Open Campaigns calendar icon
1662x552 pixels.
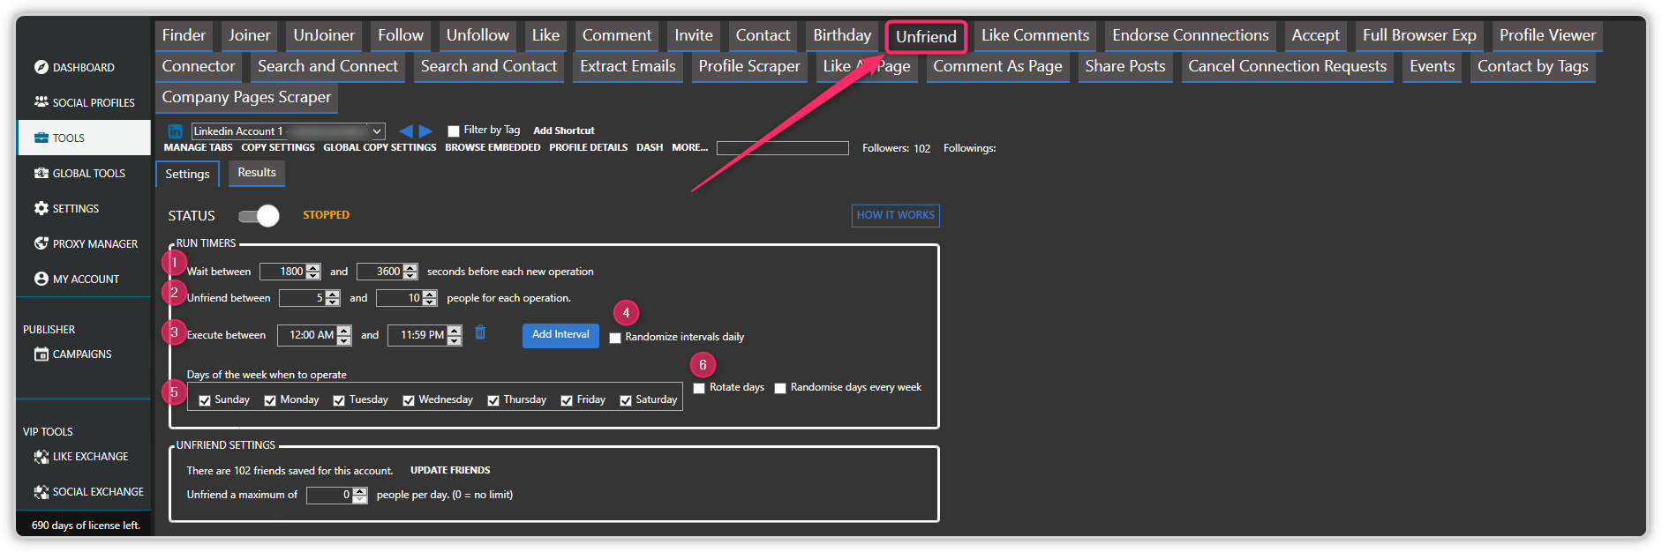(x=41, y=354)
